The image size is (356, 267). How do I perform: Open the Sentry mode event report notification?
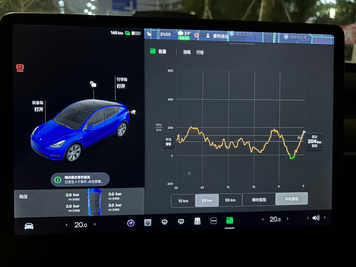point(80,179)
